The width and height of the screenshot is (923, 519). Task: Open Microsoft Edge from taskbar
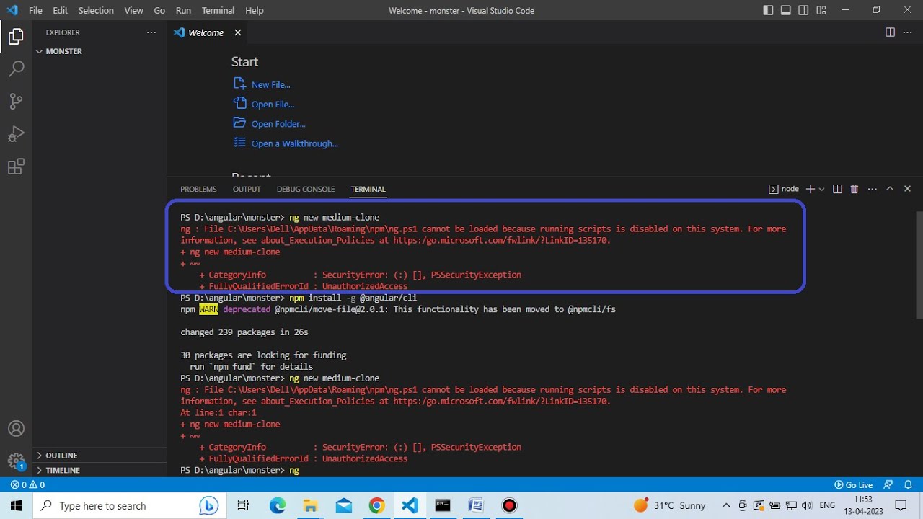click(x=278, y=505)
